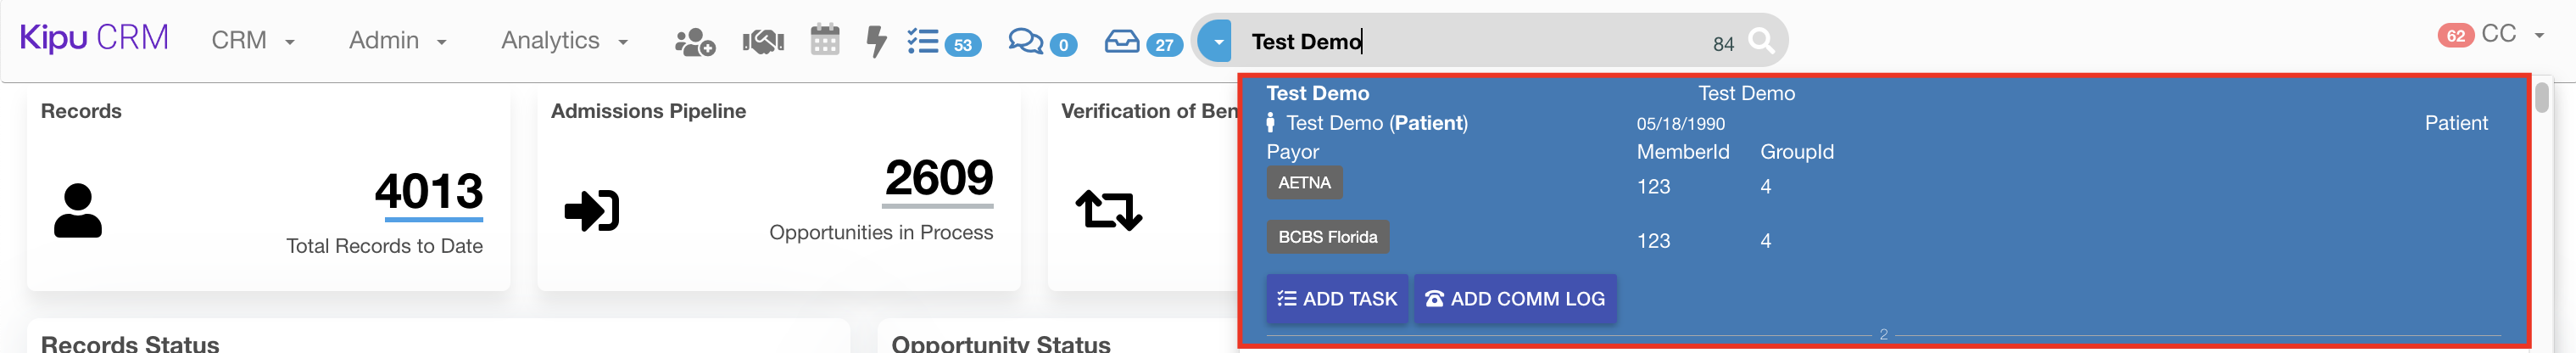Image resolution: width=2576 pixels, height=353 pixels.
Task: Select the Test Demo (Patient) search result
Action: pos(1376,123)
